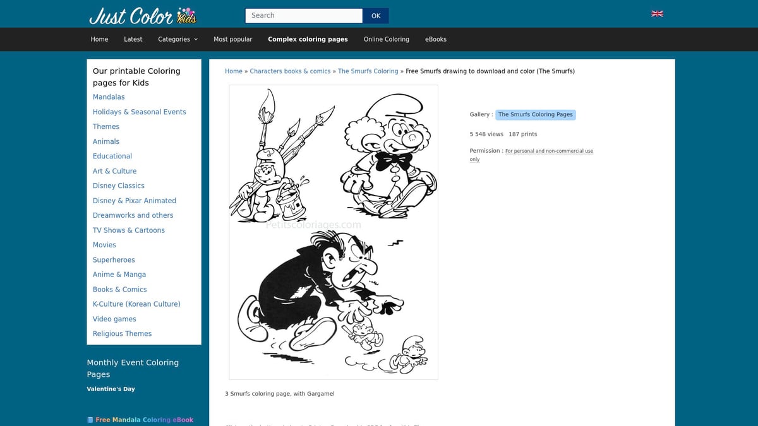Open the Latest page from the navbar
Screen dimensions: 758x426
133,38
